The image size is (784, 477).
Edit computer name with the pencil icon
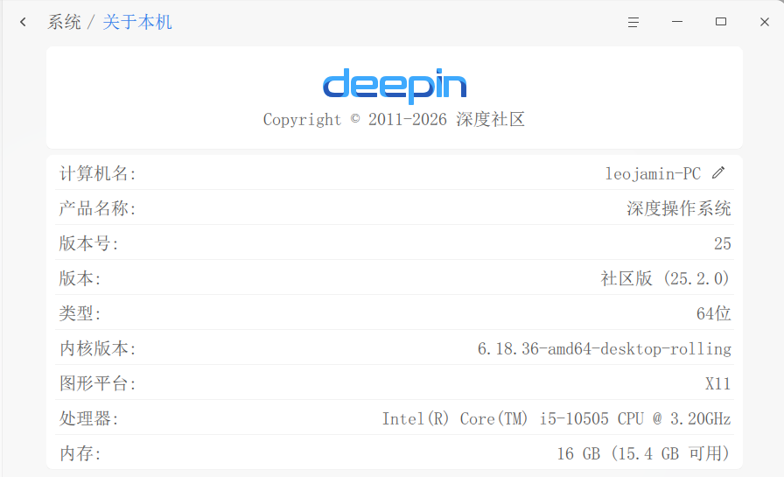coord(718,173)
